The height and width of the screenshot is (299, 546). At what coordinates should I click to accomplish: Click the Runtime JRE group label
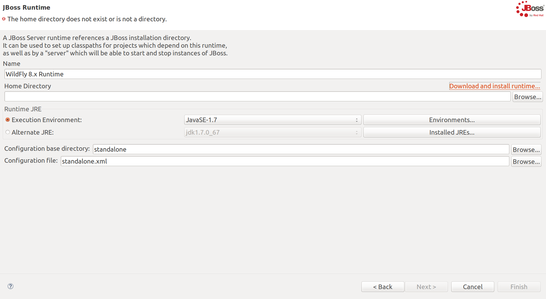(x=23, y=109)
